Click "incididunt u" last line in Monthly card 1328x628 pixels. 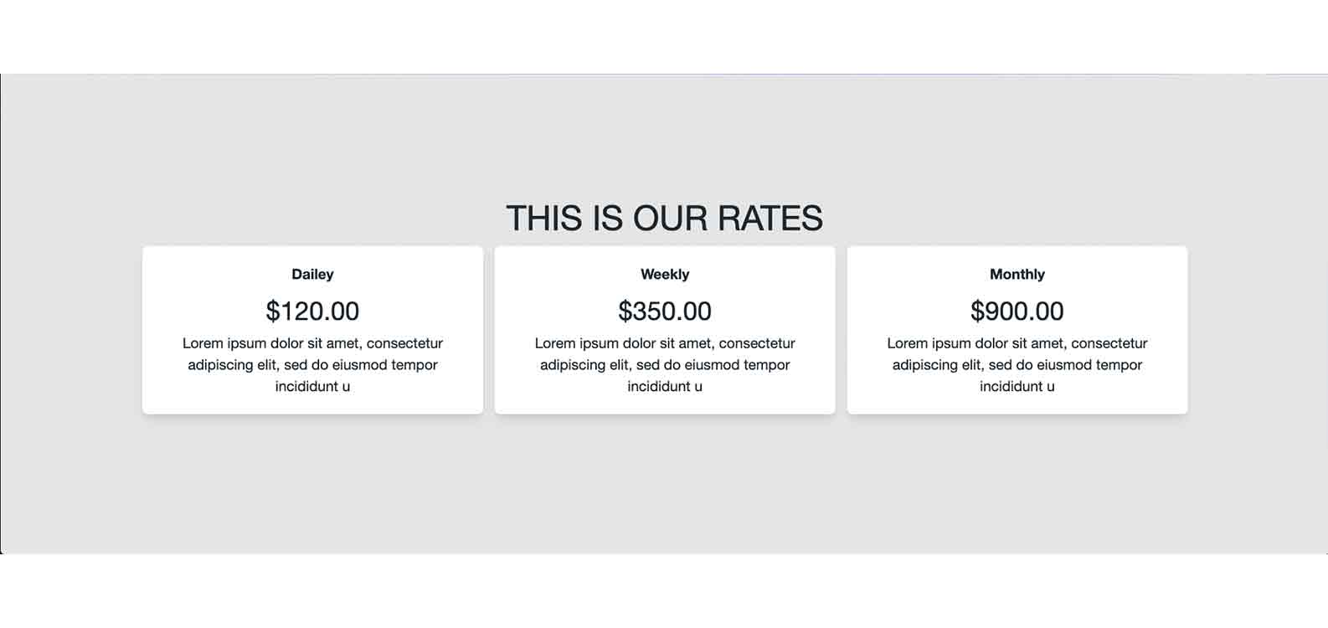[1017, 387]
